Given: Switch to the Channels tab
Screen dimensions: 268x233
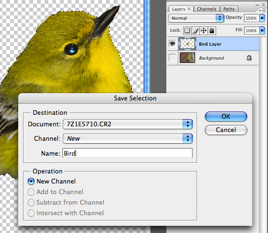Looking at the screenshot, I should [x=206, y=9].
